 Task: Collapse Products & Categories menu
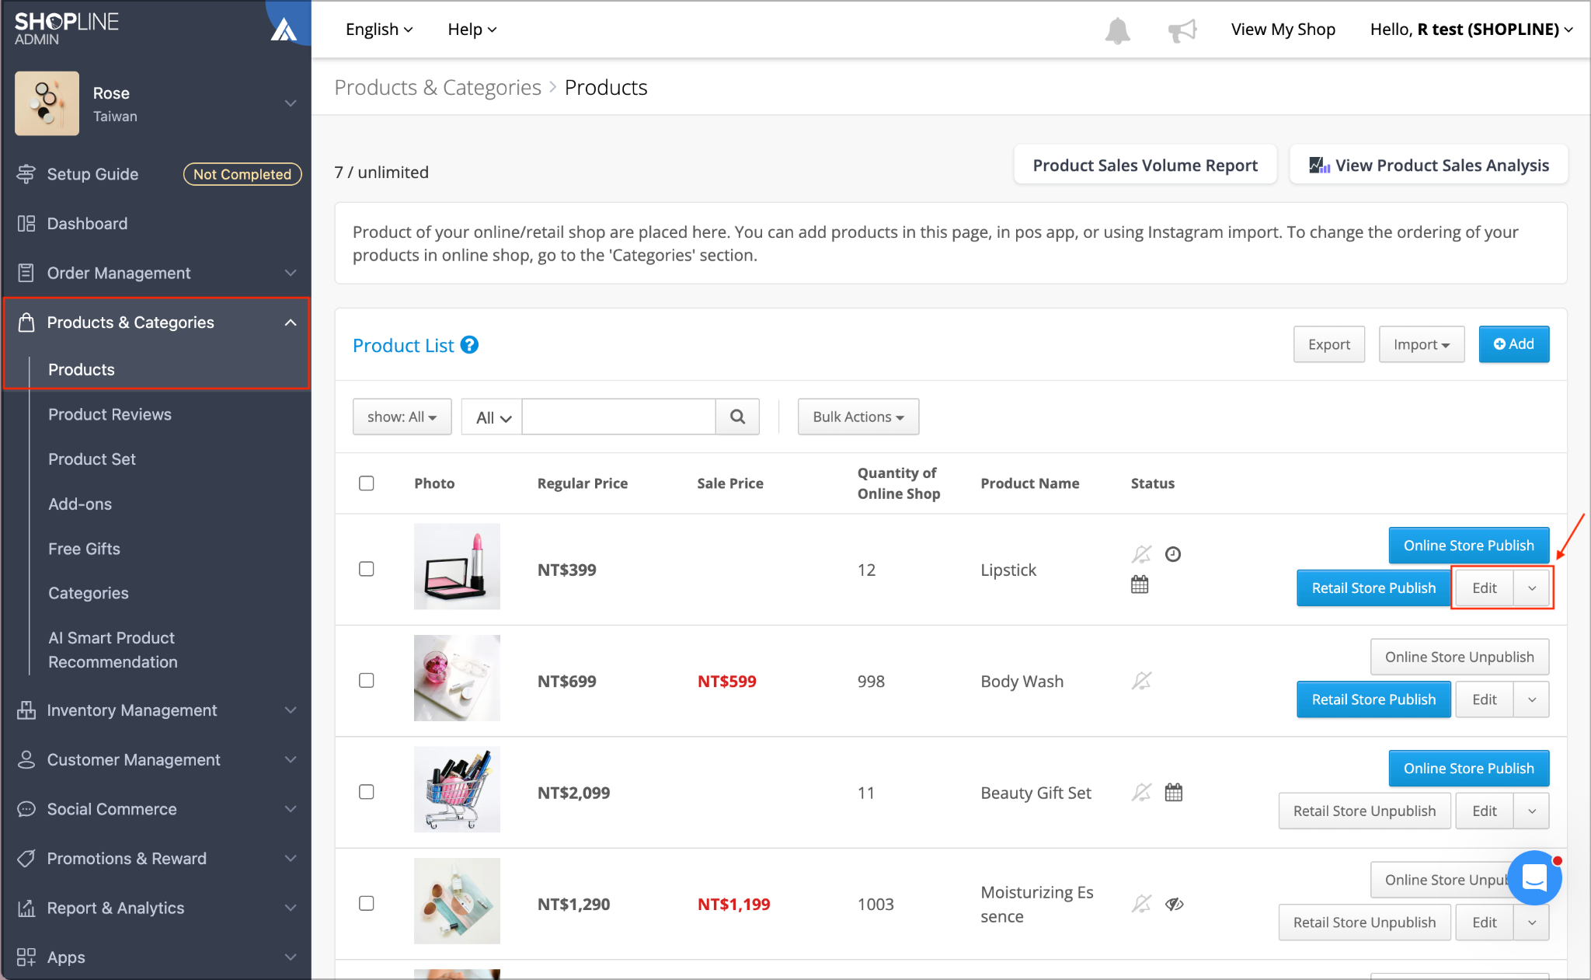155,323
